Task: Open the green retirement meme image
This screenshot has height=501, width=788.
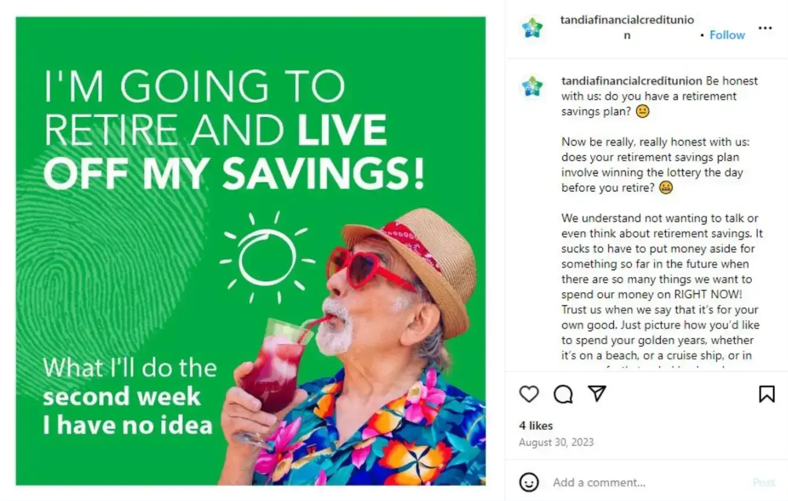Action: click(252, 250)
